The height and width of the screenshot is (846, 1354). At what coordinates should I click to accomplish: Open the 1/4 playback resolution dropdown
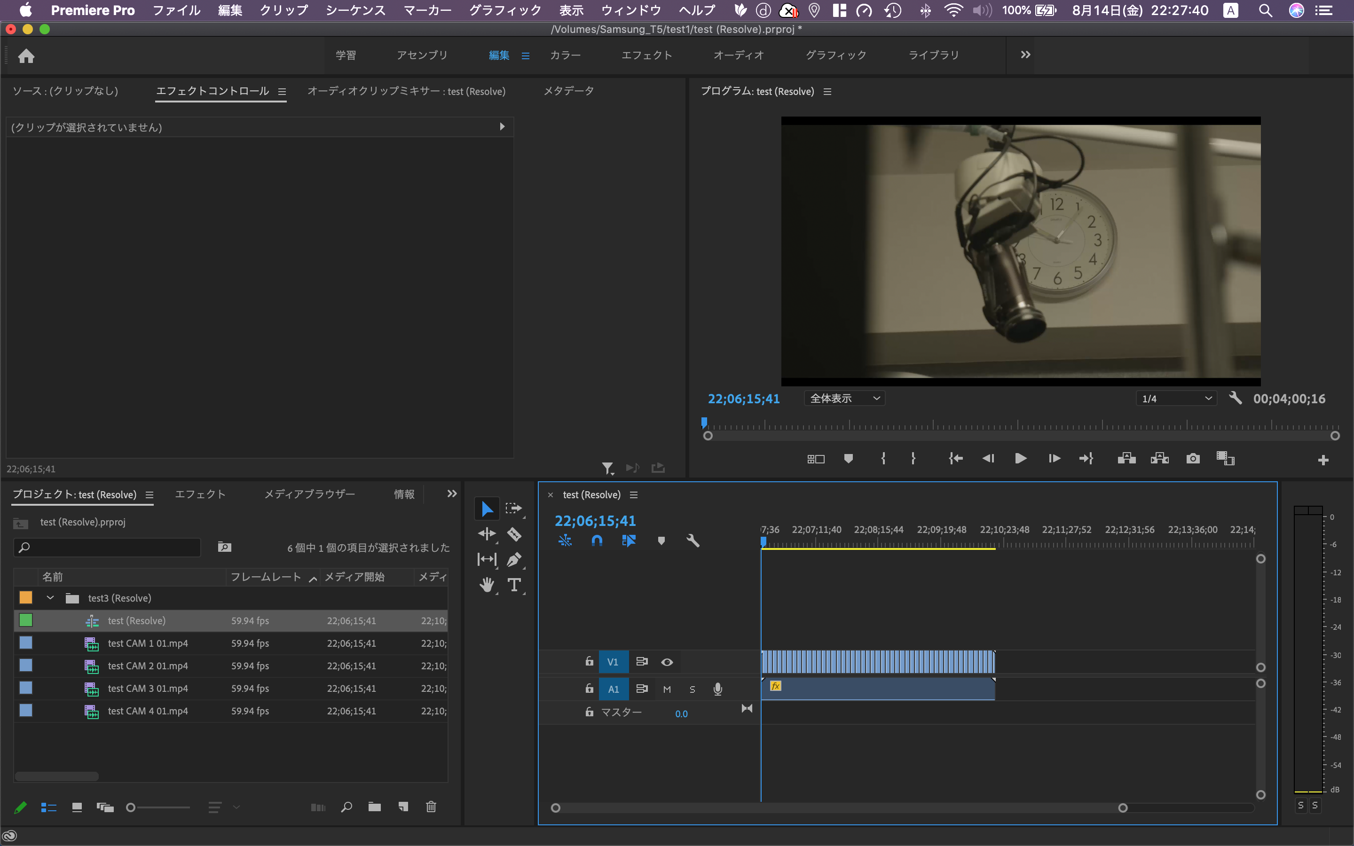(x=1176, y=399)
